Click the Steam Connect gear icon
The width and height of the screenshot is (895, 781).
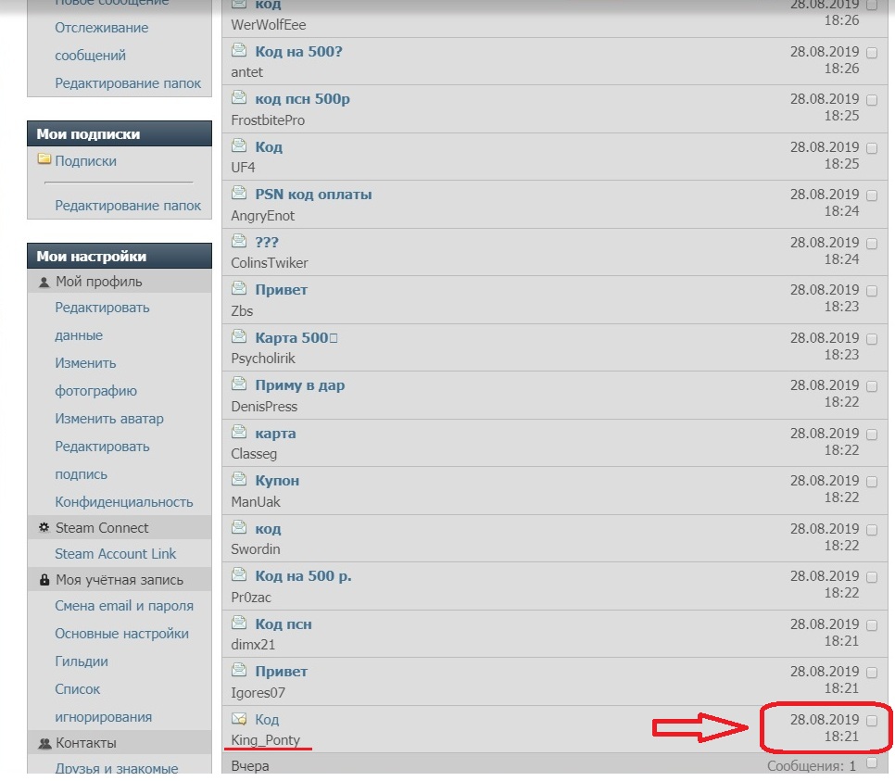coord(44,528)
